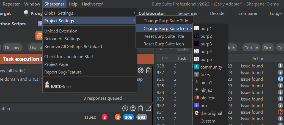Screen dimensions: 284x125
Task: Click info icon on row 938
Action: point(280,66)
